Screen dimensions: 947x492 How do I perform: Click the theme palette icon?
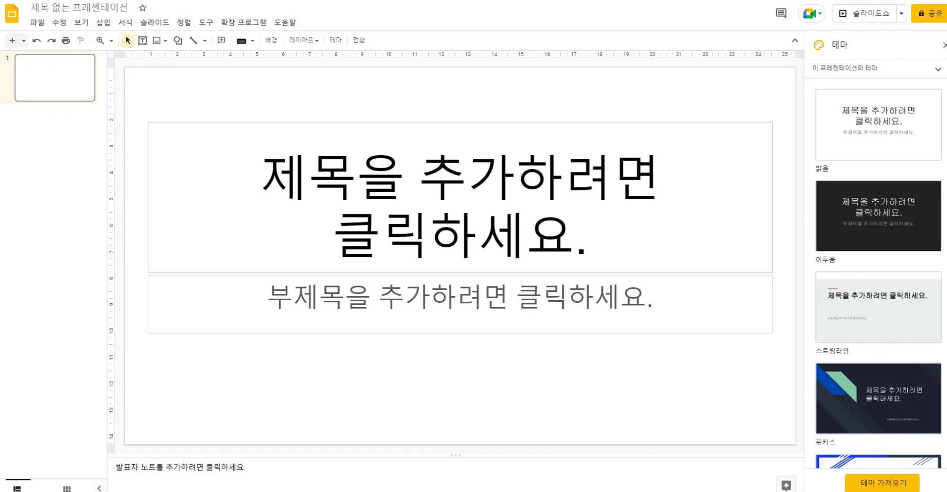[819, 45]
